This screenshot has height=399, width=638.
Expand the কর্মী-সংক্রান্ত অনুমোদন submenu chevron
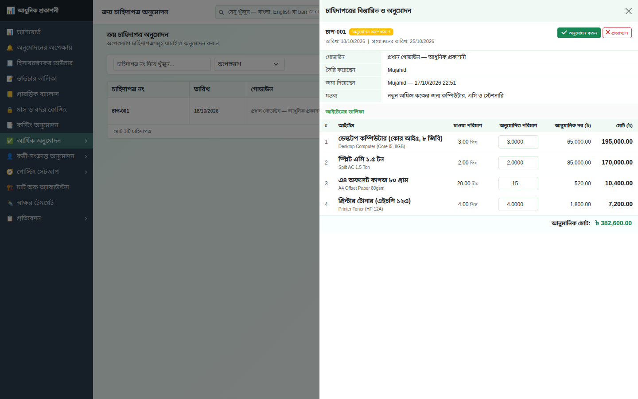(86, 156)
